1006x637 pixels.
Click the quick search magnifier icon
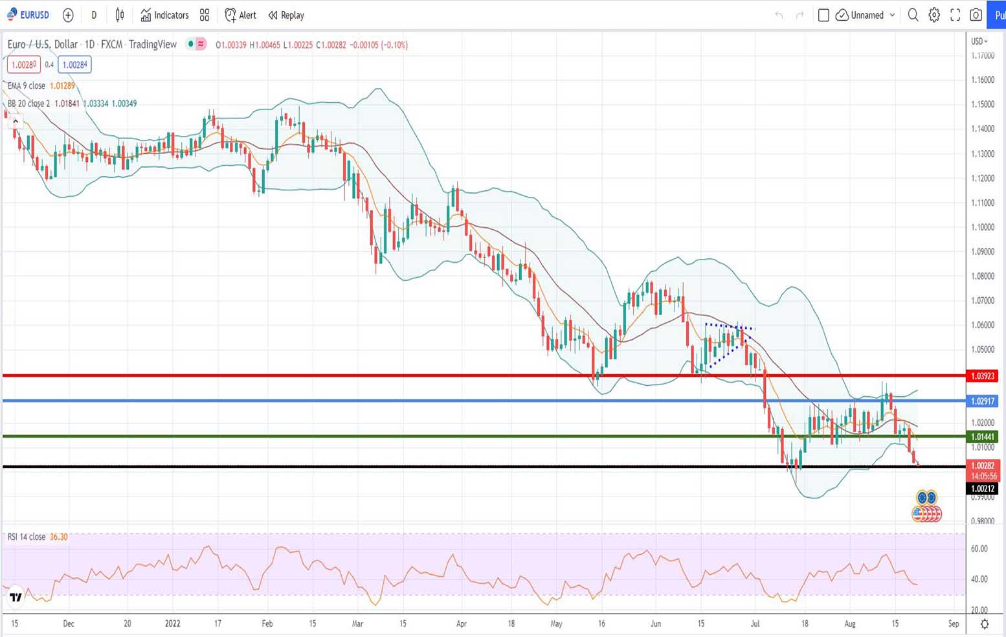click(913, 15)
